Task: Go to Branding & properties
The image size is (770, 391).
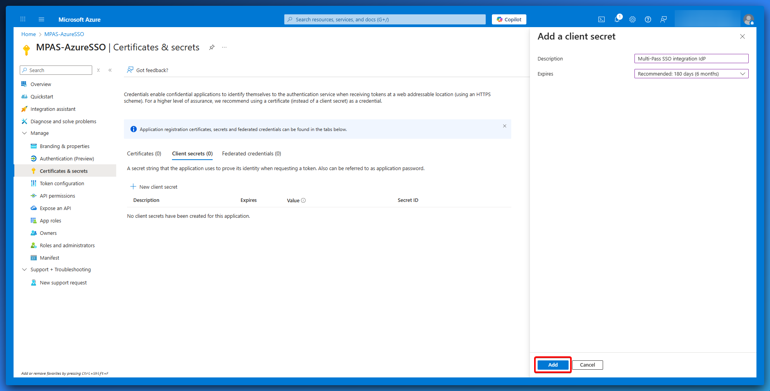Action: pyautogui.click(x=65, y=146)
